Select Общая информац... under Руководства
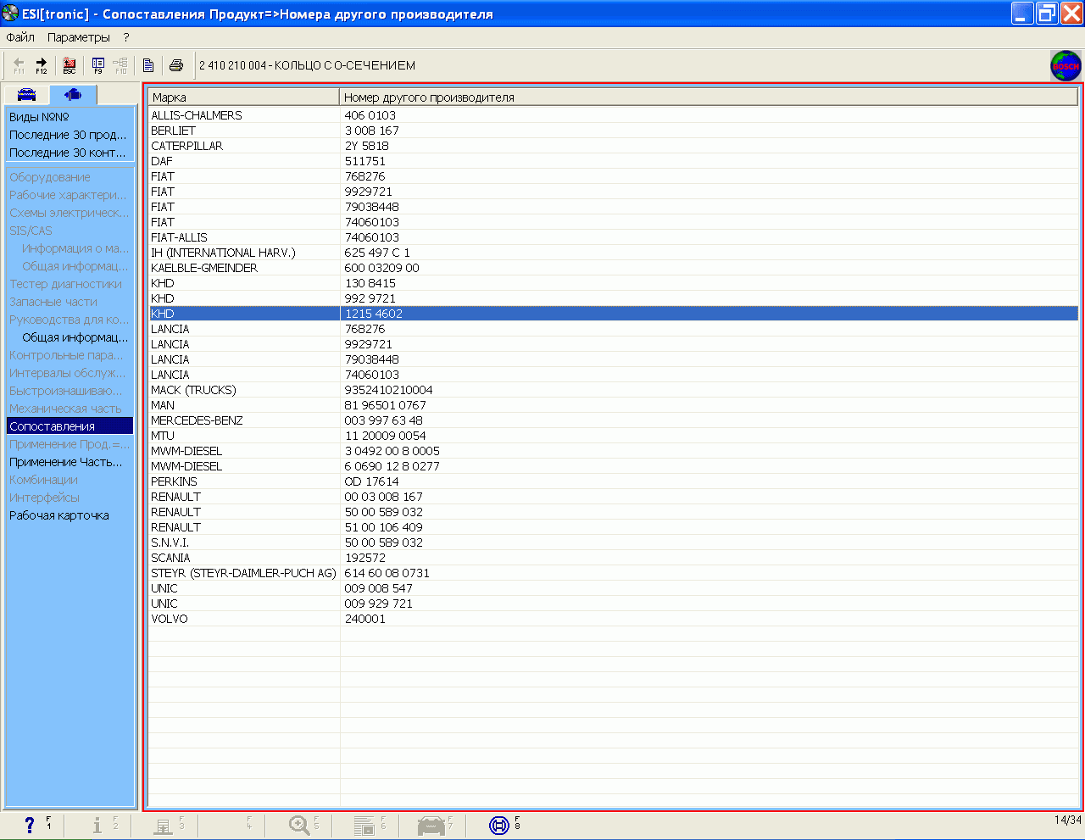This screenshot has width=1085, height=840. (x=75, y=337)
